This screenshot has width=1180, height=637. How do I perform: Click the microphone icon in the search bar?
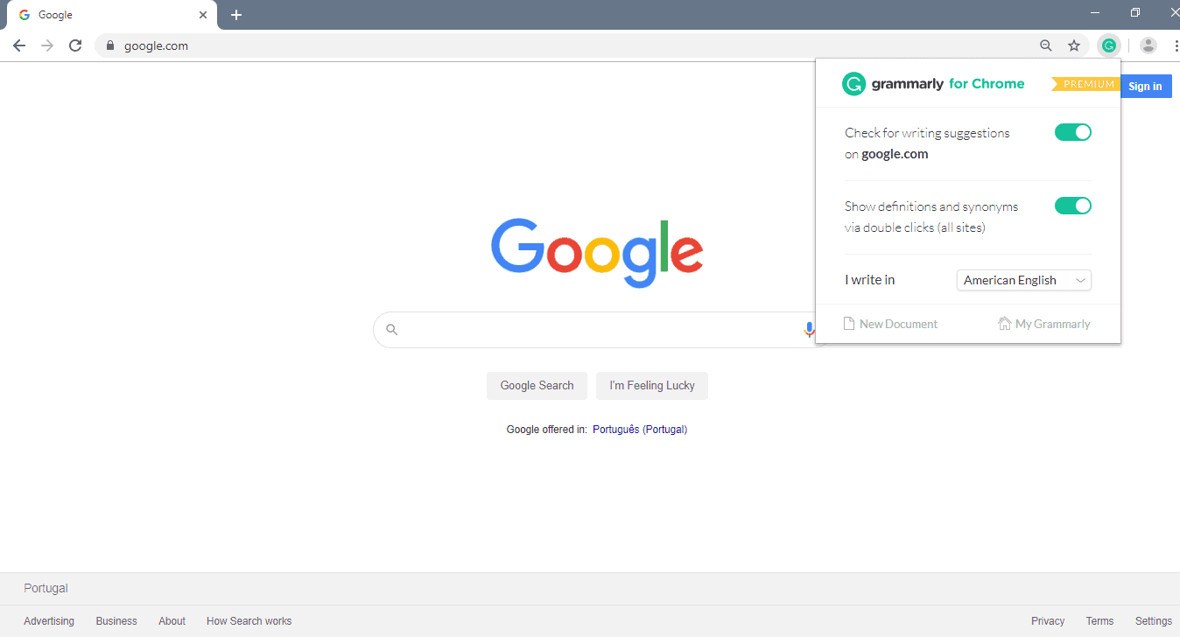808,329
